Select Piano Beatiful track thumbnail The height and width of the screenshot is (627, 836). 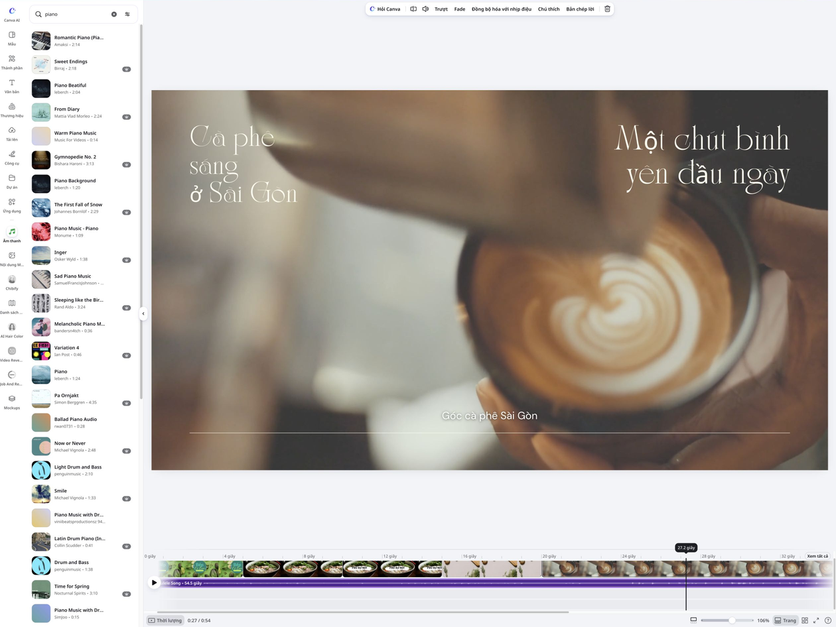(41, 88)
